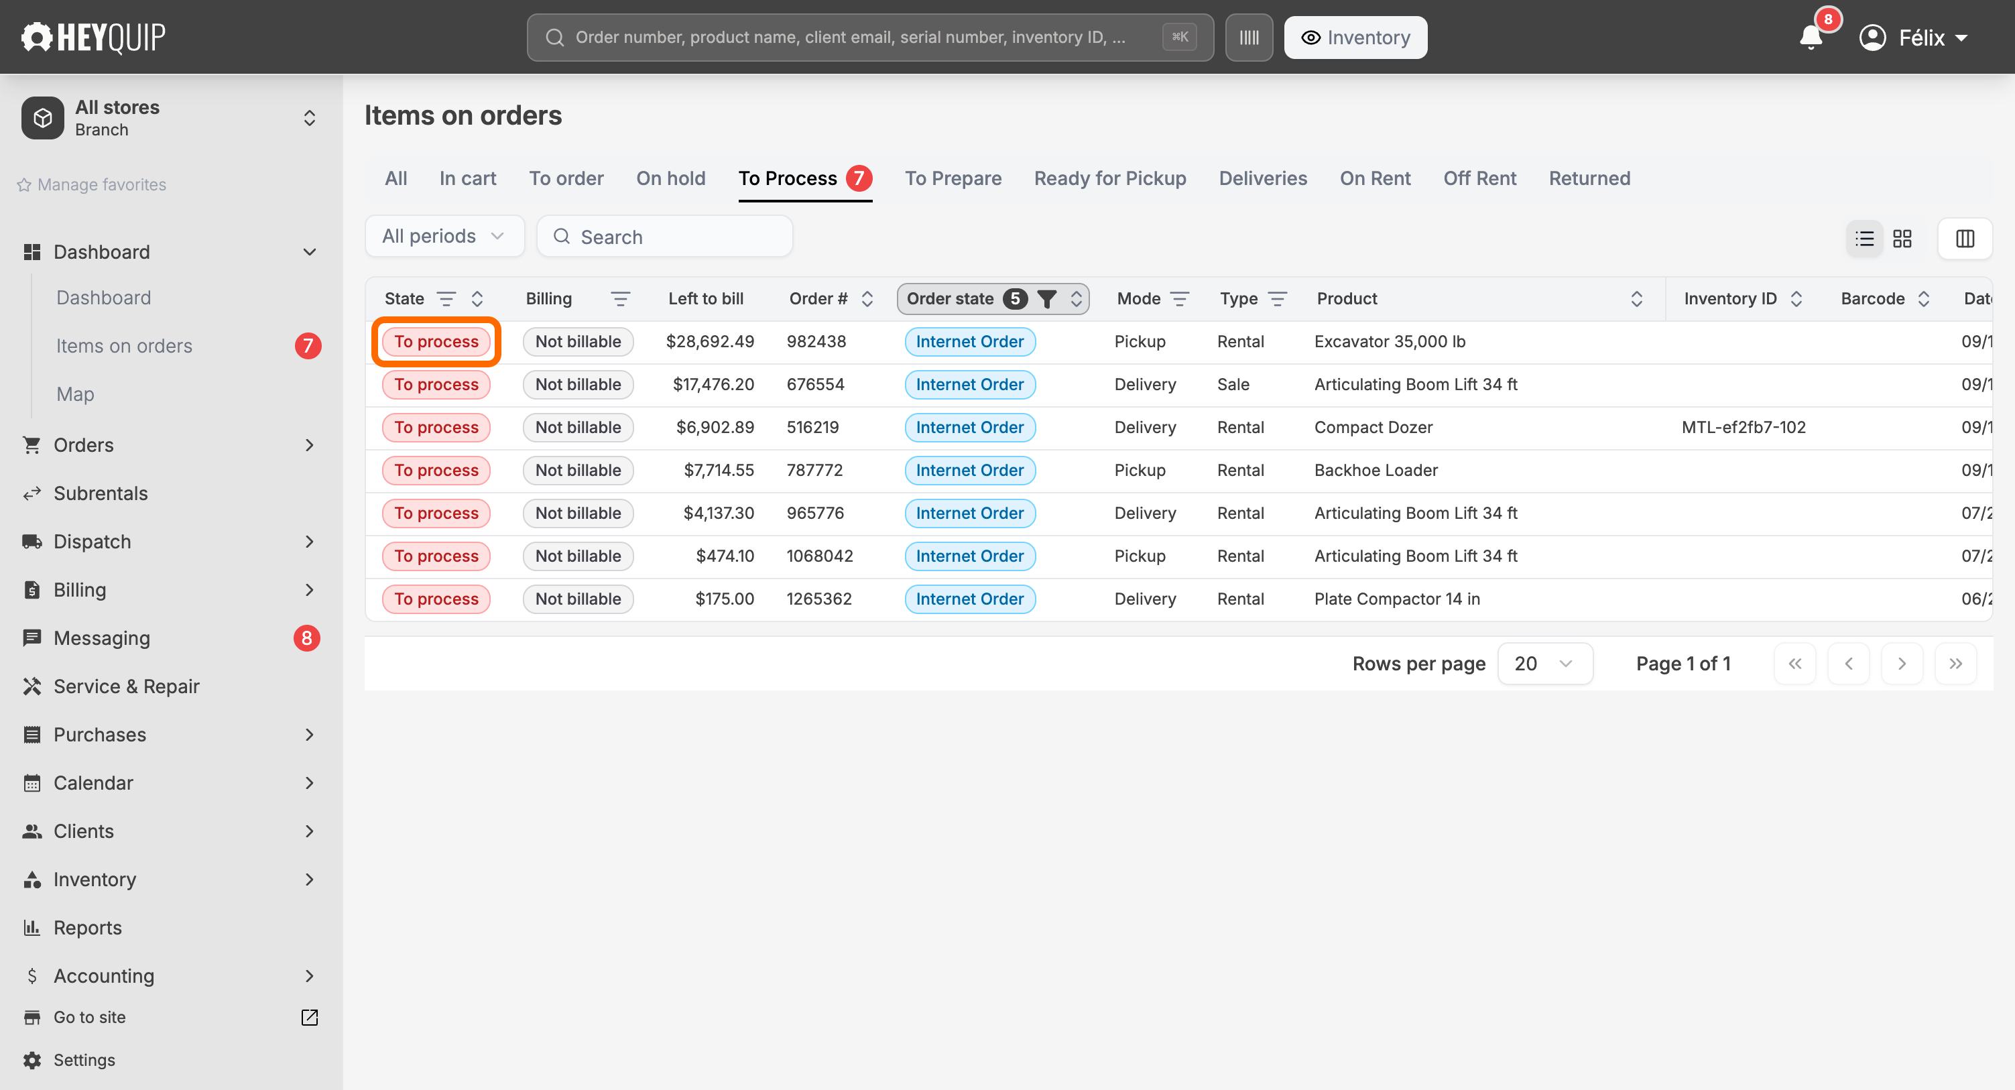The image size is (2015, 1090).
Task: Open Rows per page dropdown
Action: tap(1544, 664)
